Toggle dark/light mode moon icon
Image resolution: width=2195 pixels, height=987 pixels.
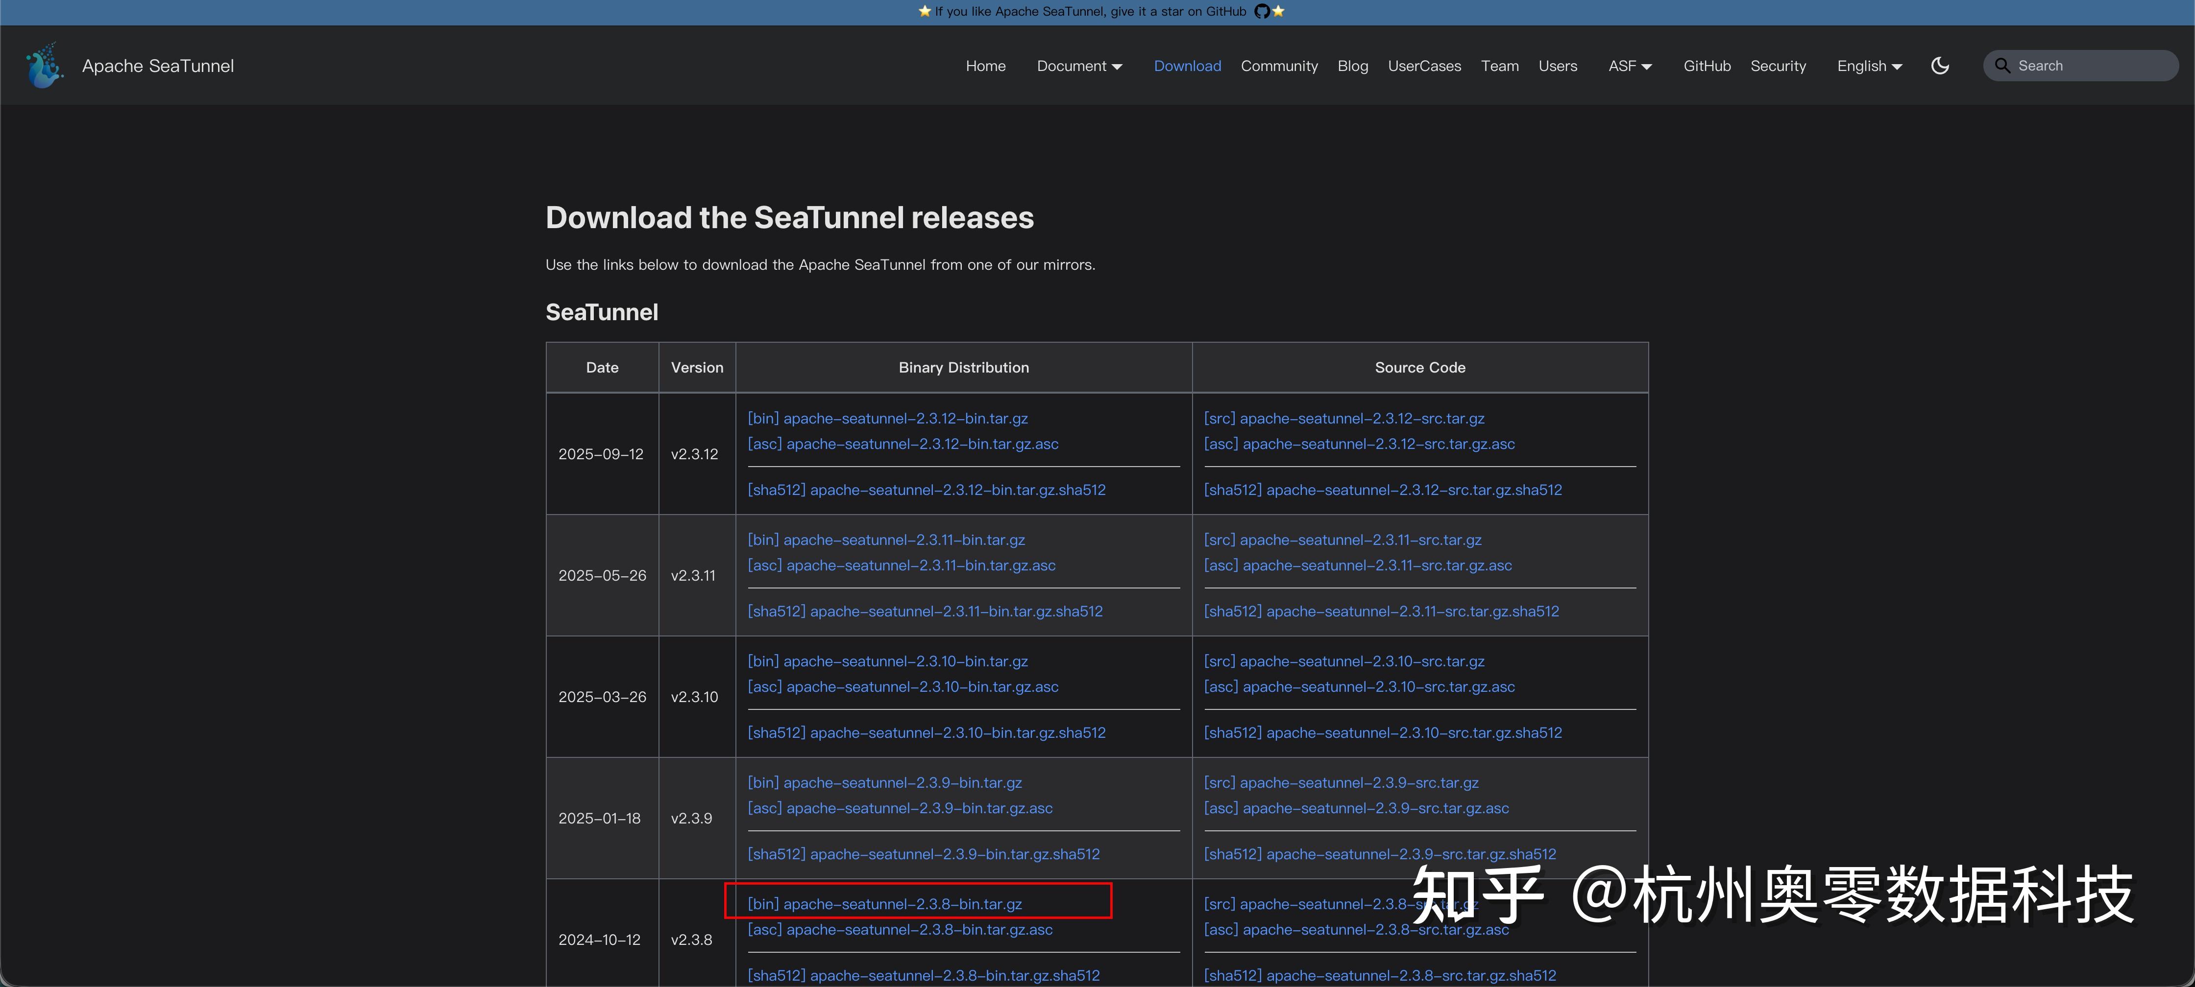pyautogui.click(x=1939, y=66)
